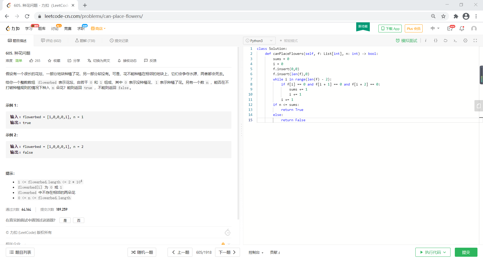Image resolution: width=483 pixels, height=259 pixels.
Task: Open the 学习 menu
Action: (x=29, y=29)
